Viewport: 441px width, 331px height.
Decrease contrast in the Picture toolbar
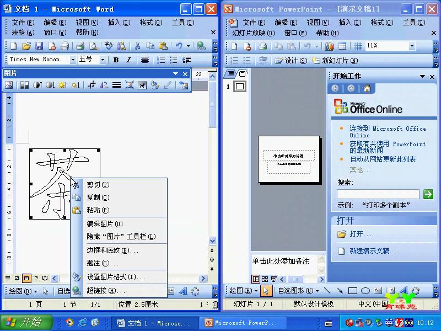[x=50, y=85]
